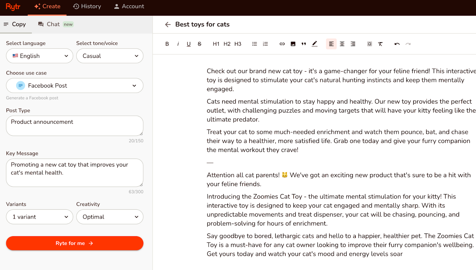Viewport: 476px width, 270px height.
Task: Insert a hyperlink using the link icon
Action: point(282,44)
